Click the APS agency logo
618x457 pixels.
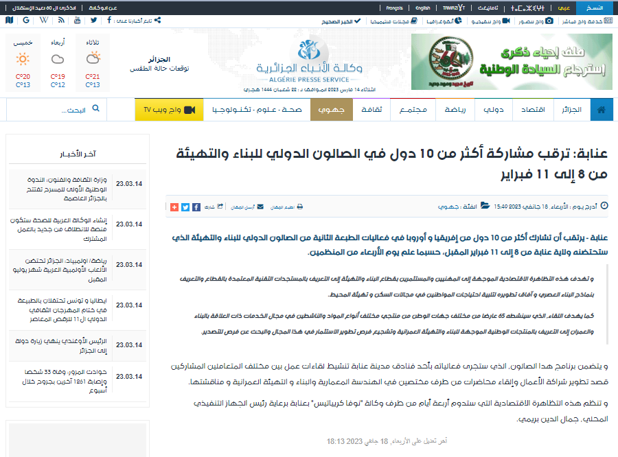tap(310, 59)
